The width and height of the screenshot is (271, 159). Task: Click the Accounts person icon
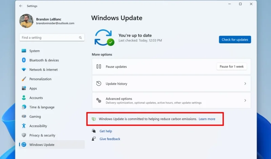tap(24, 98)
